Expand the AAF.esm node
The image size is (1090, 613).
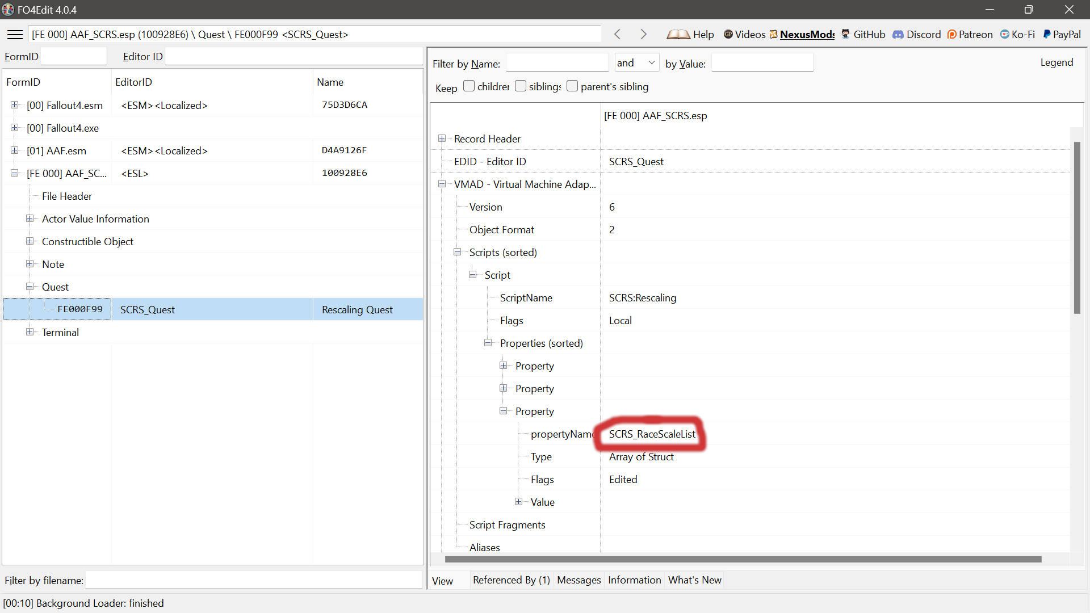[x=15, y=150]
